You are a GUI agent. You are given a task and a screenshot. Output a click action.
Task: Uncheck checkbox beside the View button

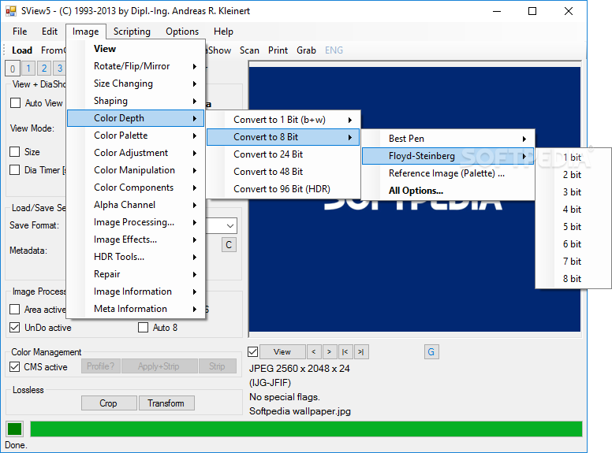(253, 352)
